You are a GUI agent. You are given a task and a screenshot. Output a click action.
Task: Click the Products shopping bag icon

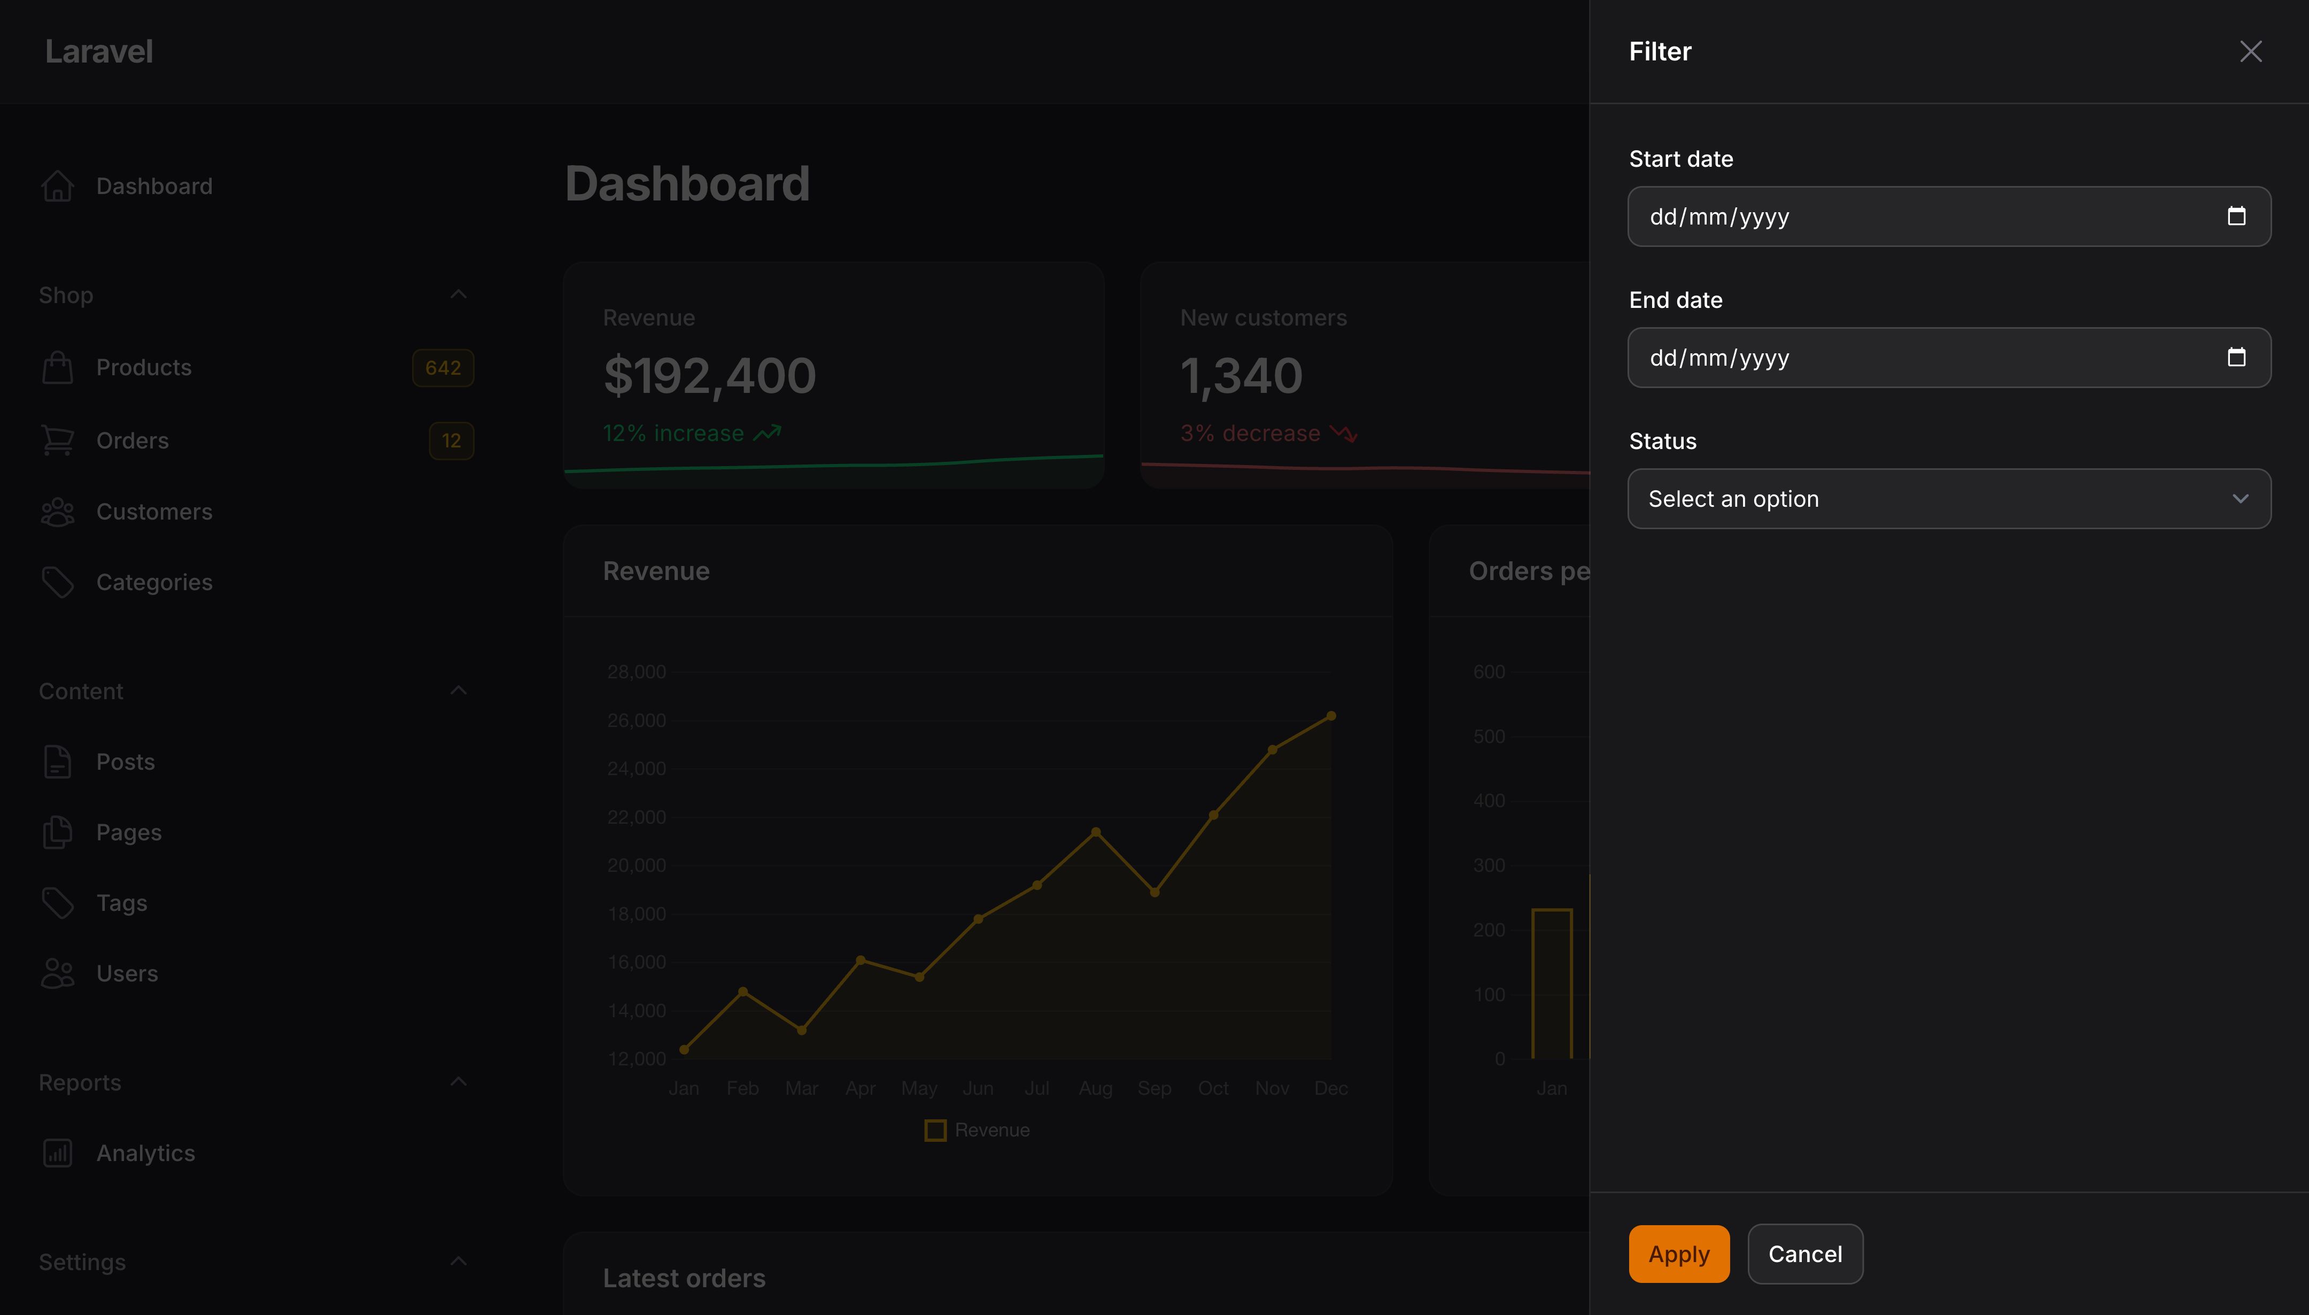click(58, 368)
